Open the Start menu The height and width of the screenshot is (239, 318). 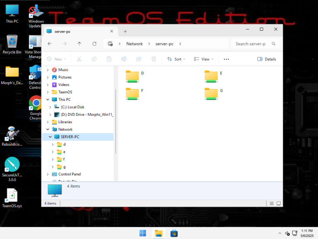pos(143,233)
